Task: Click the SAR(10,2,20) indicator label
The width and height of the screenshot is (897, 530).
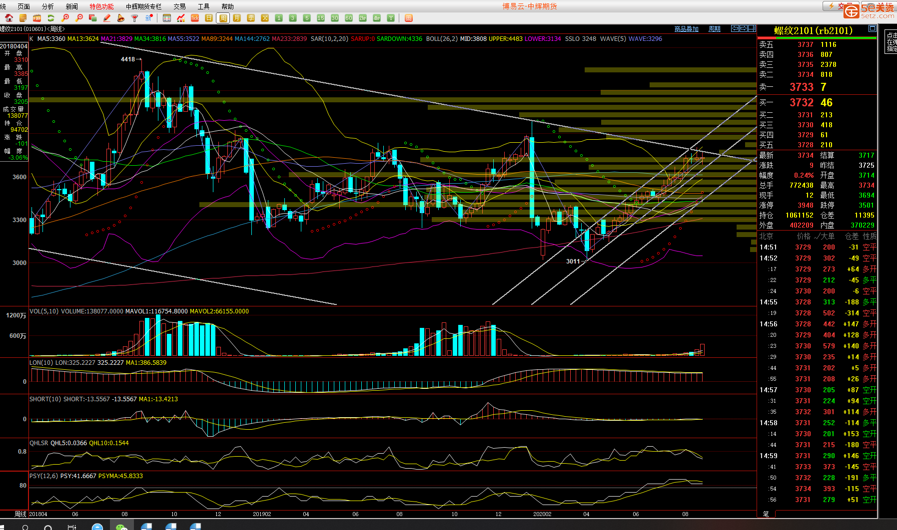Action: click(329, 38)
